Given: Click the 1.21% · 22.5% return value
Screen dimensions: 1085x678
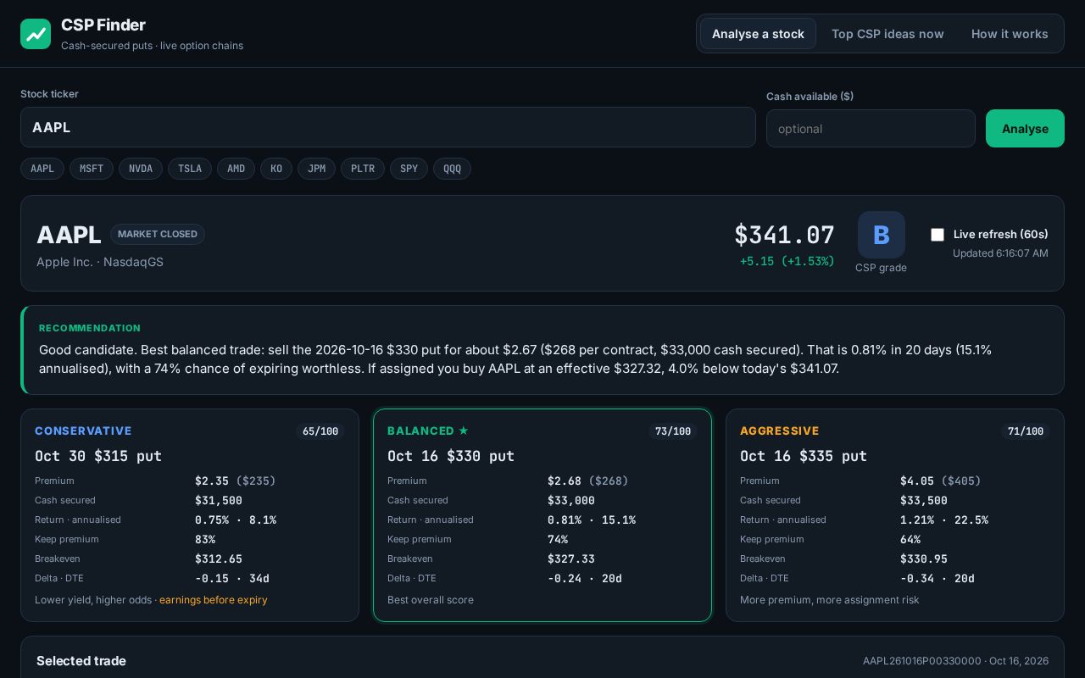Looking at the screenshot, I should point(944,520).
